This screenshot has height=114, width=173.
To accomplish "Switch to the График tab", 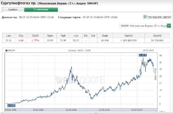I will (13, 10).
